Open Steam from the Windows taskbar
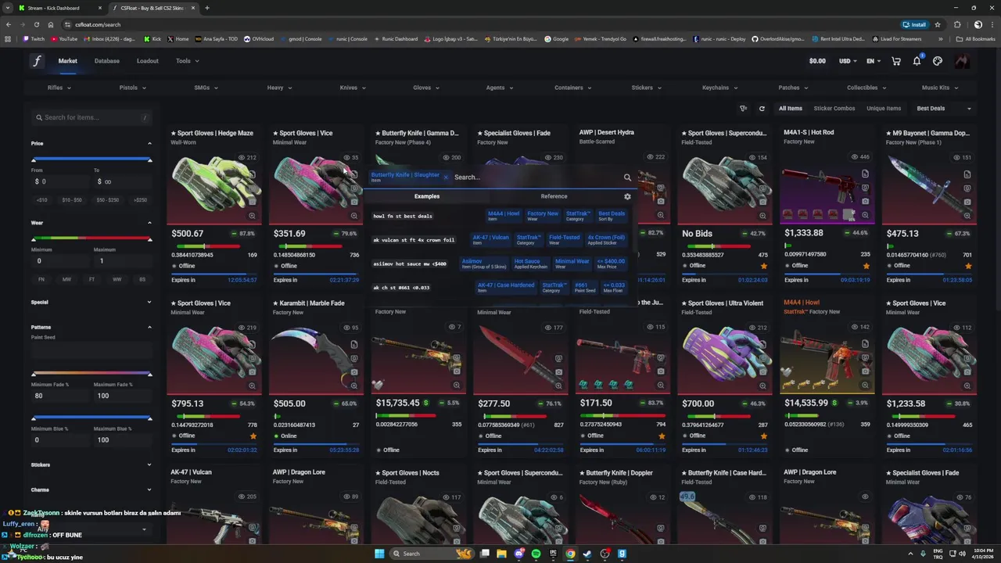Screen dimensions: 1001x563 pyautogui.click(x=587, y=554)
